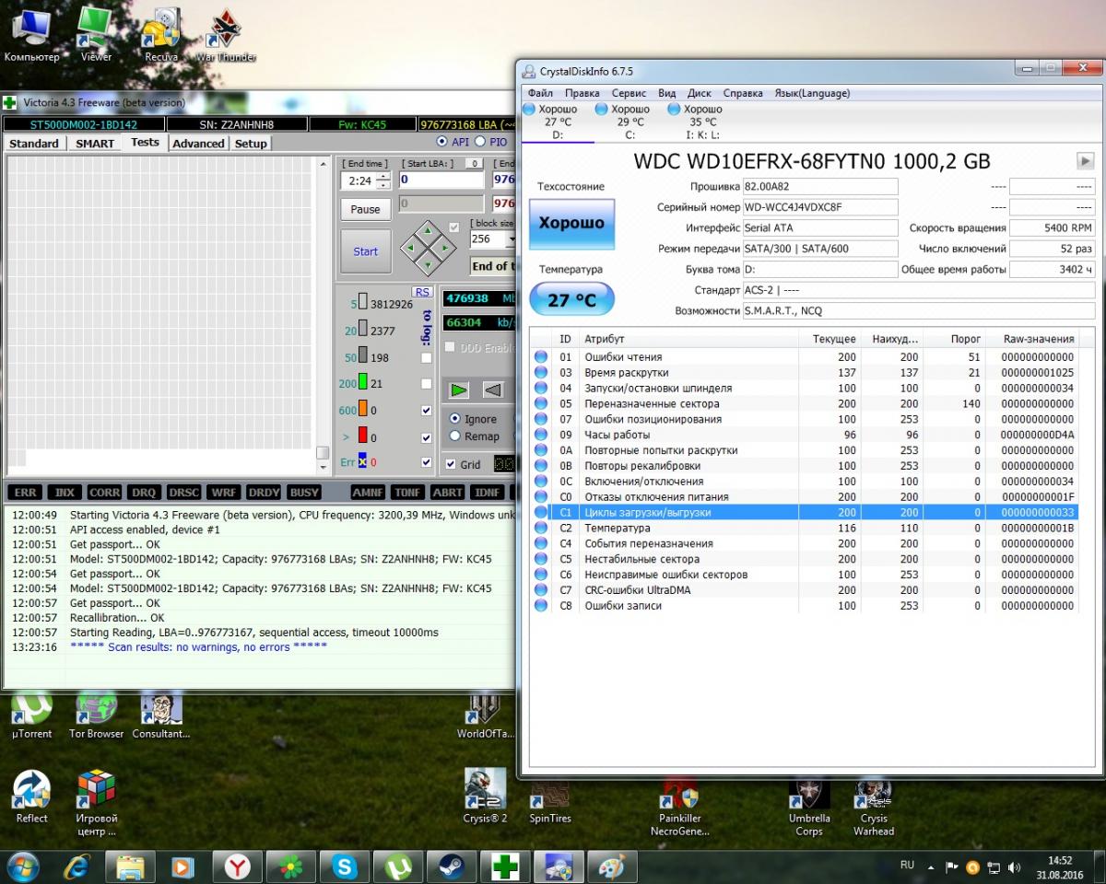This screenshot has width=1106, height=884.
Task: Open Internet Explorer from the taskbar
Action: click(x=76, y=867)
